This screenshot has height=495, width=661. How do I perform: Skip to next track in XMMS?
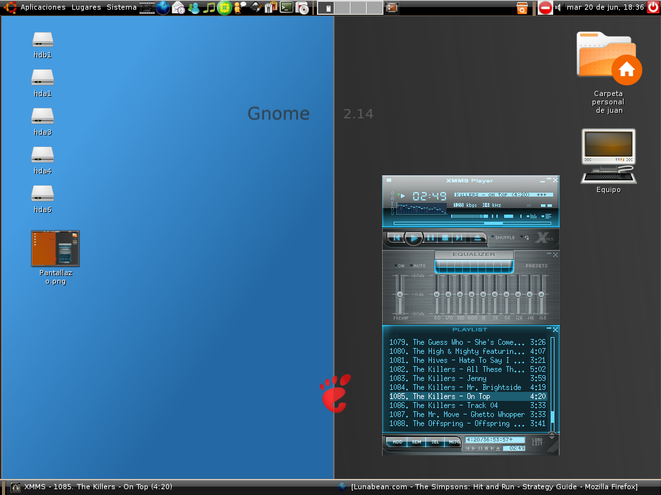(x=459, y=238)
